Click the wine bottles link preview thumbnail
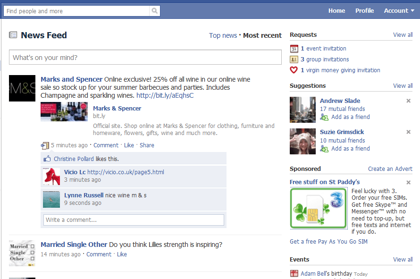The width and height of the screenshot is (420, 279). 64,111
